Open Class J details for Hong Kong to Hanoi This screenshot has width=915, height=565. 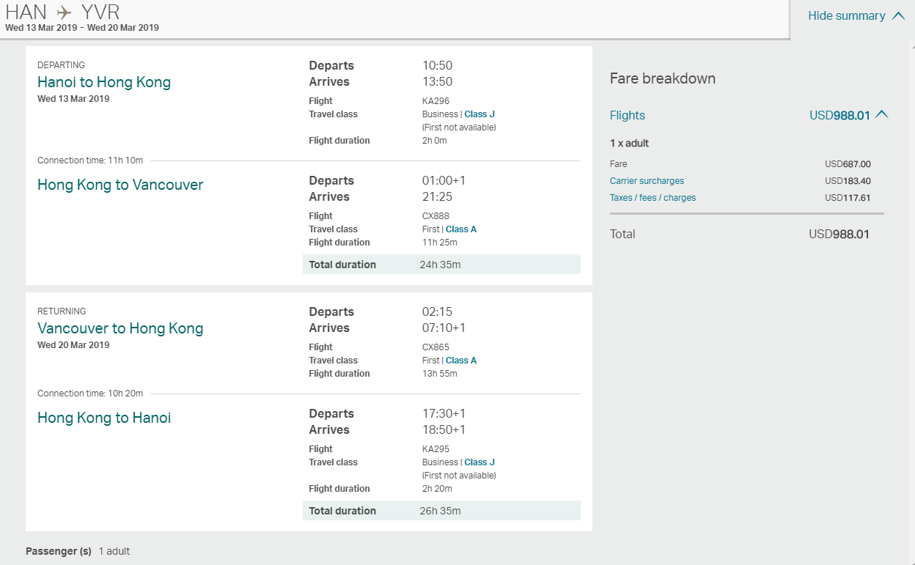click(x=479, y=462)
